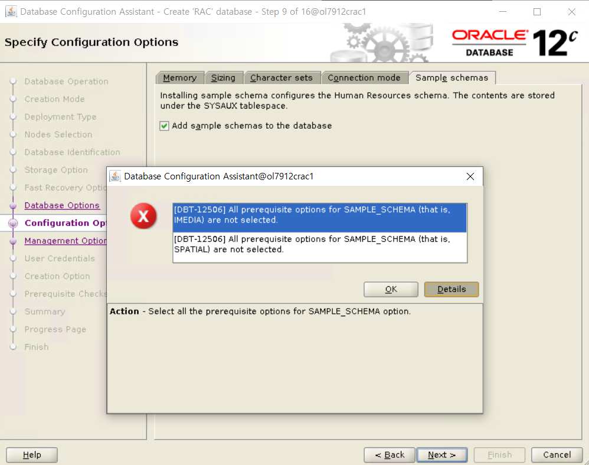Click the Nodes Selection step
Screen dimensions: 589x465
58,135
